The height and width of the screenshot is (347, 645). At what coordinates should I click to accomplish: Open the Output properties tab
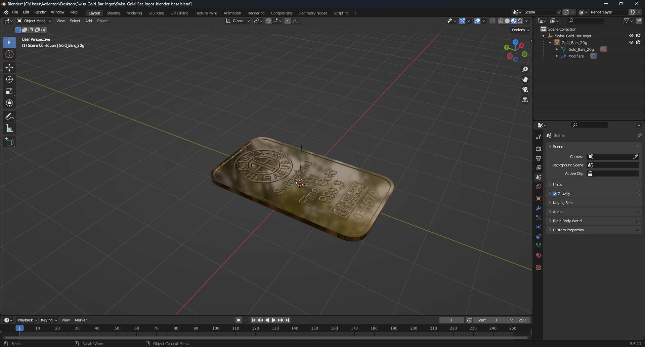539,158
